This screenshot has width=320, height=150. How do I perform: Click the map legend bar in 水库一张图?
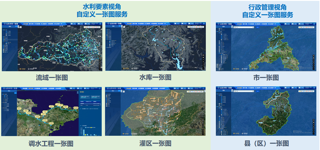(x=196, y=27)
